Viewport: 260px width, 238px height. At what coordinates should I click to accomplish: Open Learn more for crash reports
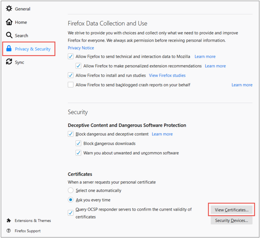click(x=242, y=85)
